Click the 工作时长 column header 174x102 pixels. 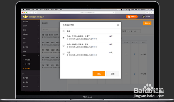point(143,42)
